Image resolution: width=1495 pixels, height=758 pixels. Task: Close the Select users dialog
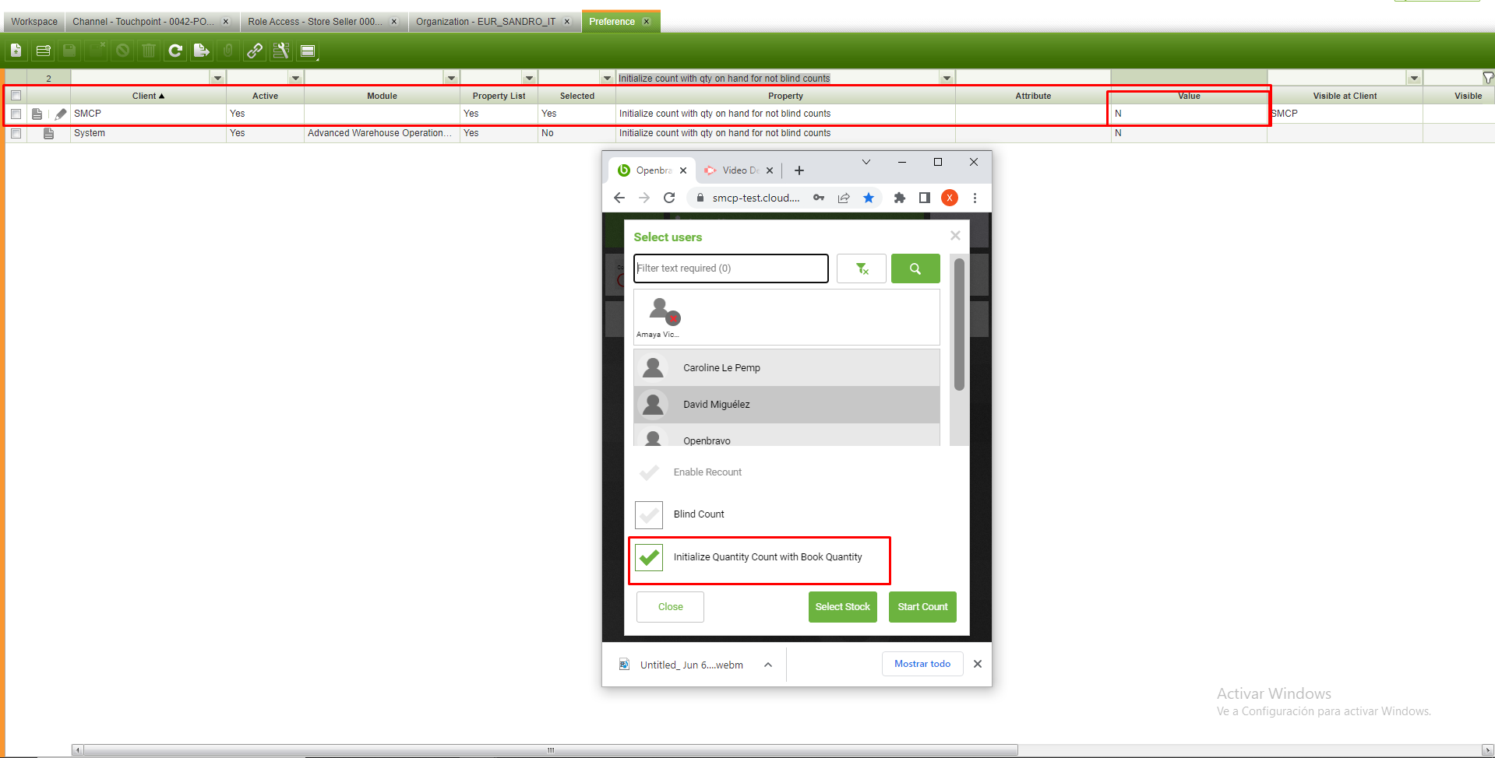tap(955, 236)
